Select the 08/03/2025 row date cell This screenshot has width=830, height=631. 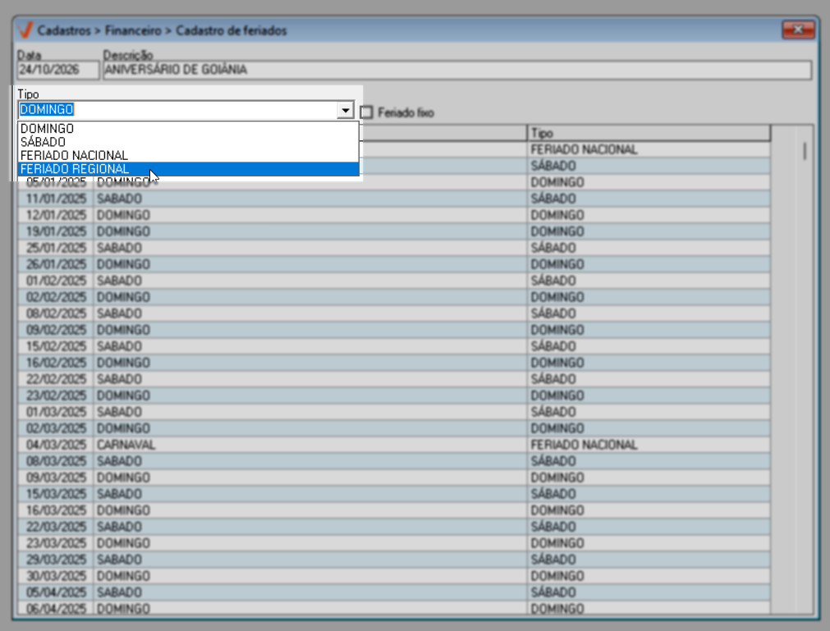click(x=56, y=461)
